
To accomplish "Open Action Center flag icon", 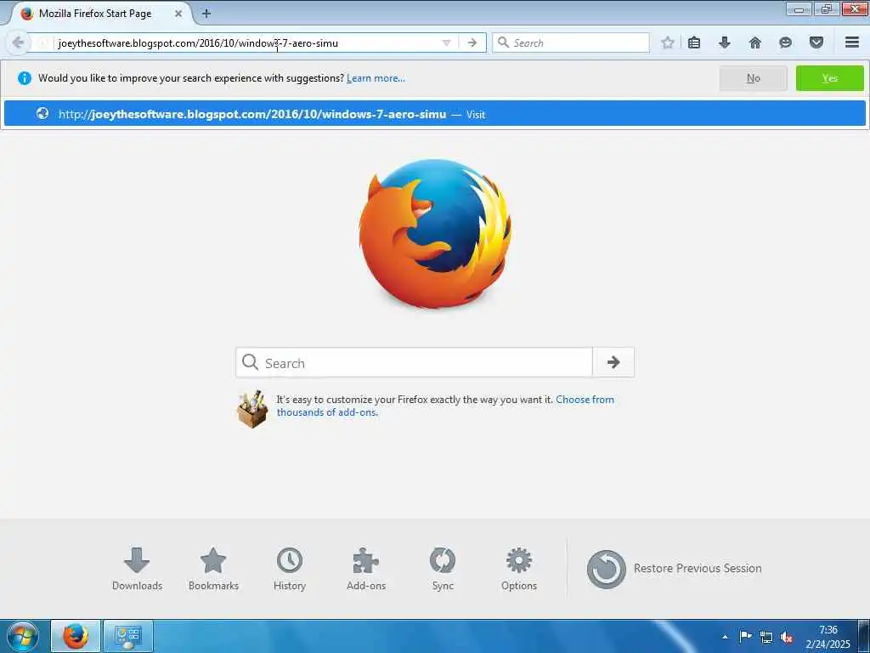I will coord(746,637).
